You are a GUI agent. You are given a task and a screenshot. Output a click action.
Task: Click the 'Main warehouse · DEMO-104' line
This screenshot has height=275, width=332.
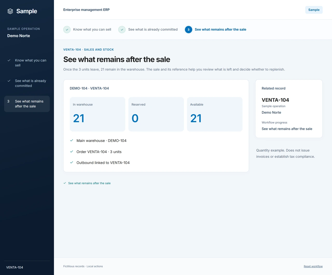coord(101,141)
